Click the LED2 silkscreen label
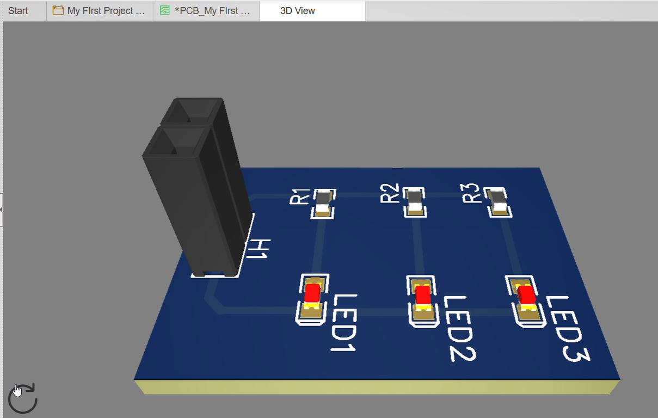 click(459, 328)
